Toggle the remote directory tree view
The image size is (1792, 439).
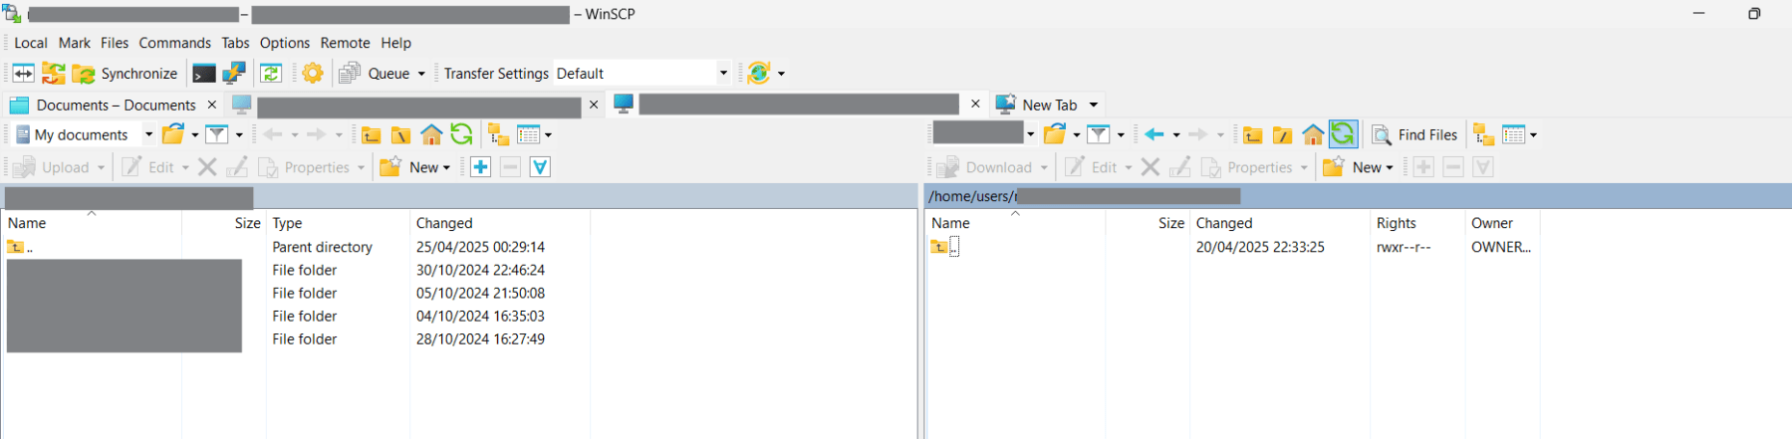[x=1484, y=135]
